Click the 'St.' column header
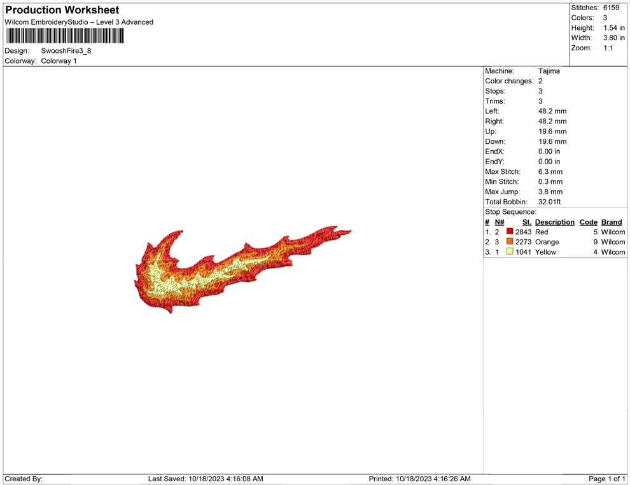This screenshot has height=485, width=630. pos(527,222)
